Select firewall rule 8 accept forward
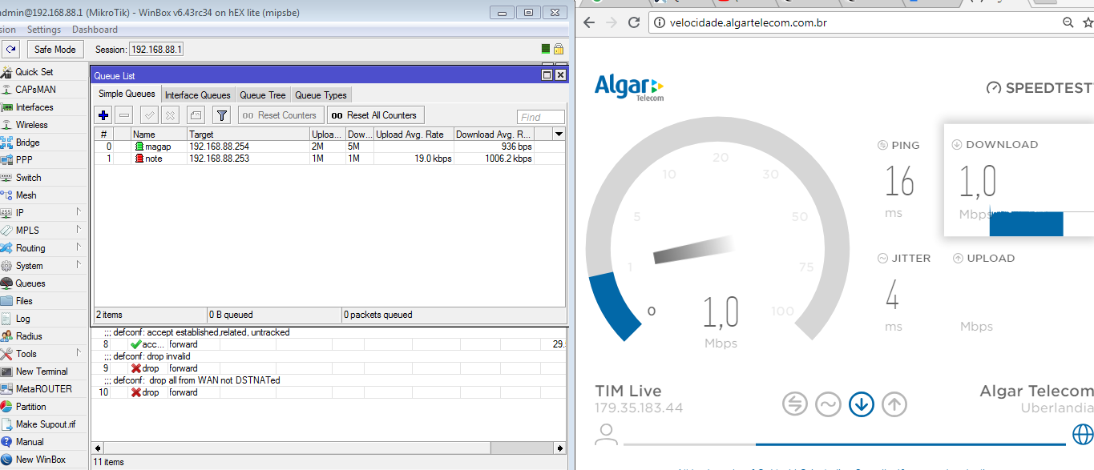This screenshot has height=470, width=1094. pos(329,344)
